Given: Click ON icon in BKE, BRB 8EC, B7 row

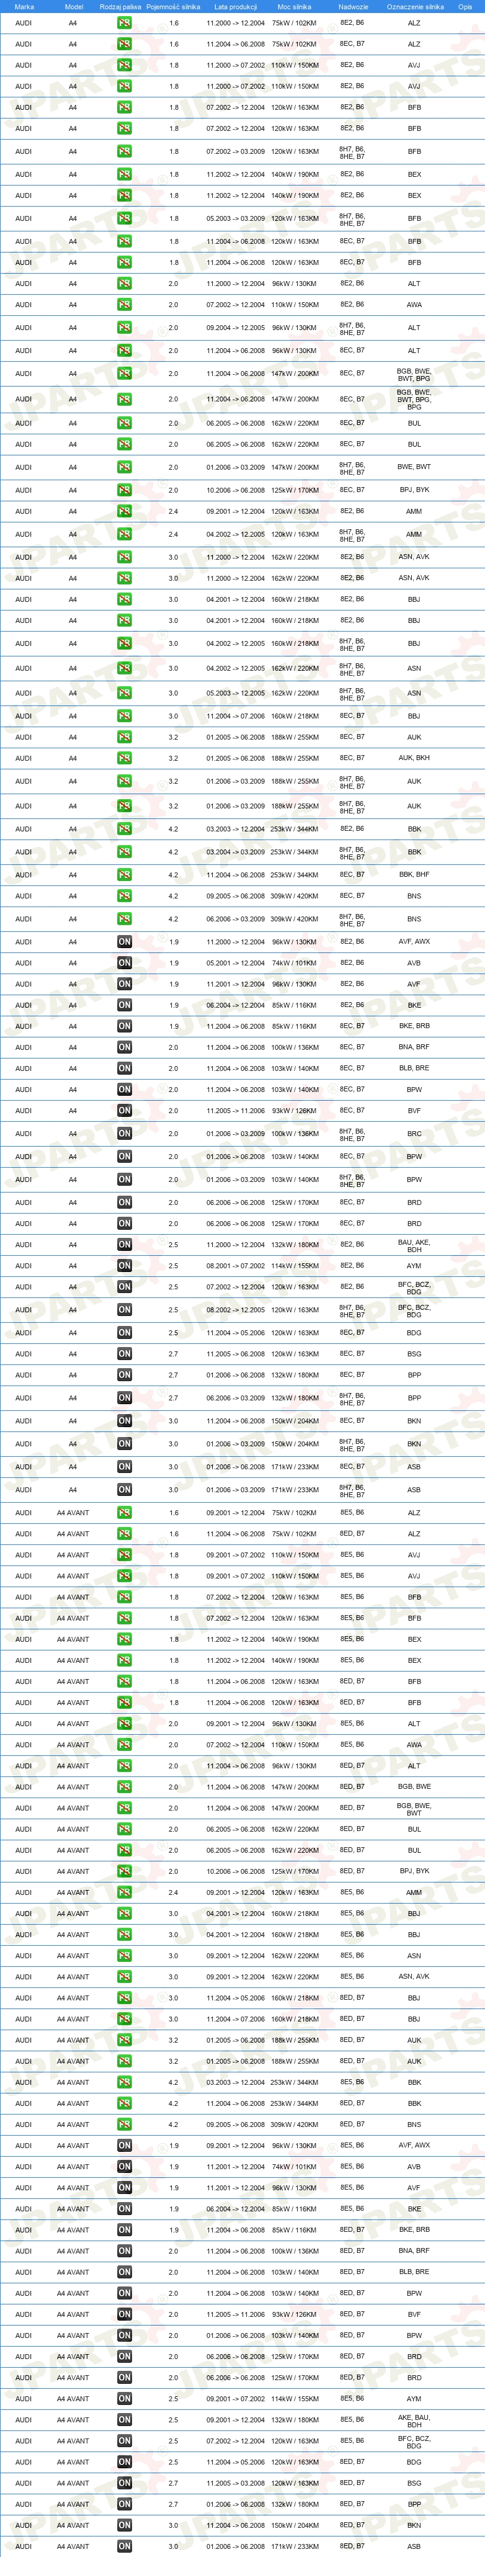Looking at the screenshot, I should [124, 1026].
